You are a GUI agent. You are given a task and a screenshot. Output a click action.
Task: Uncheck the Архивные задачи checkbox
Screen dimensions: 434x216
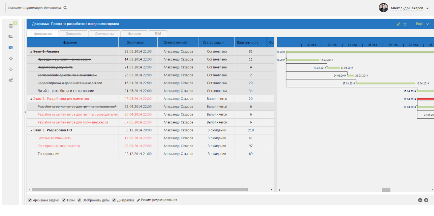coord(30,200)
